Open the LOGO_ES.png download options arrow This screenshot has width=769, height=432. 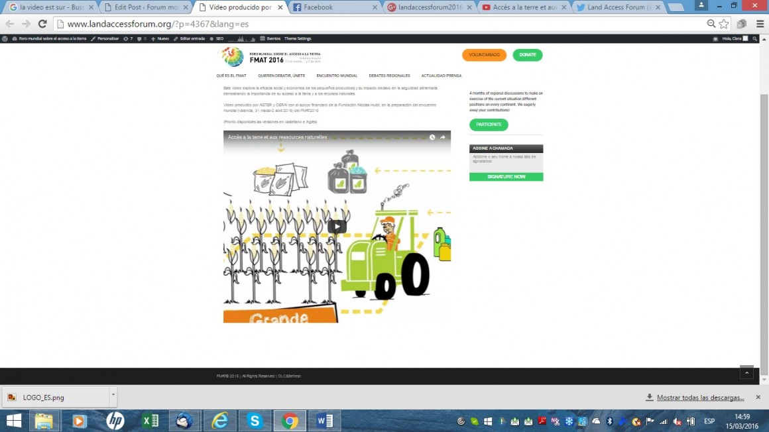pos(113,396)
